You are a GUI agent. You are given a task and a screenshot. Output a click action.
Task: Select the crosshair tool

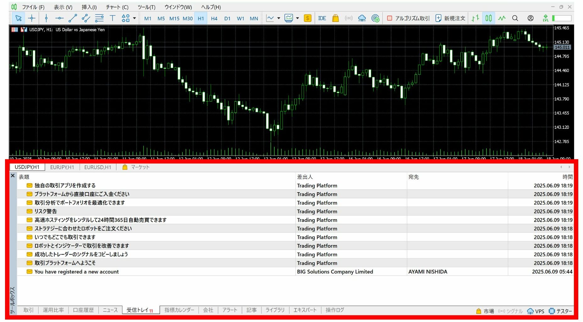[32, 18]
